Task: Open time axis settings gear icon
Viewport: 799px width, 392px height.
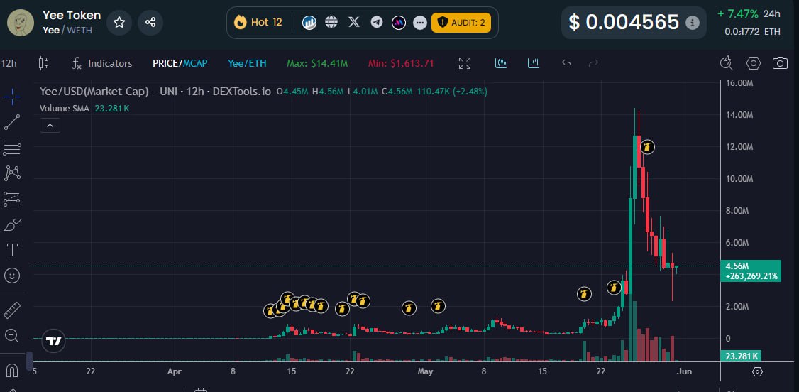Action: pyautogui.click(x=757, y=371)
